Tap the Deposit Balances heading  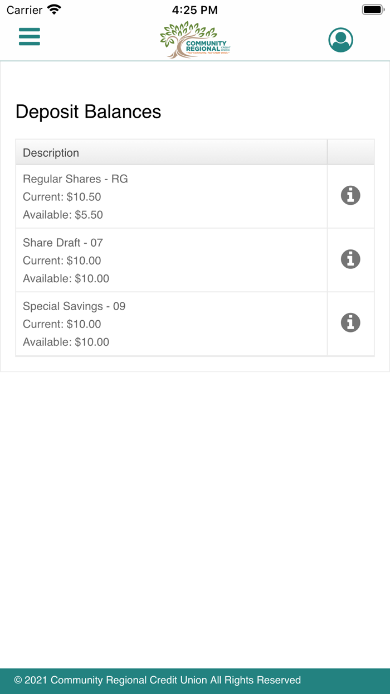[88, 112]
